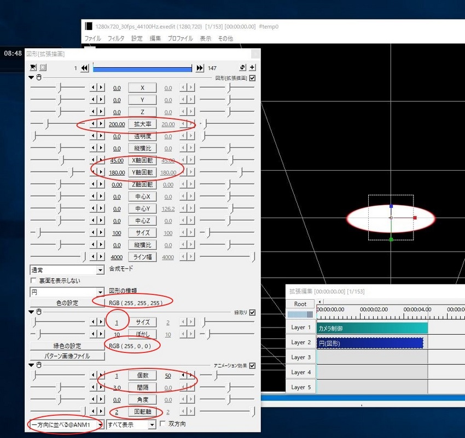Open the 表示 menu
The image size is (465, 438).
tap(206, 38)
